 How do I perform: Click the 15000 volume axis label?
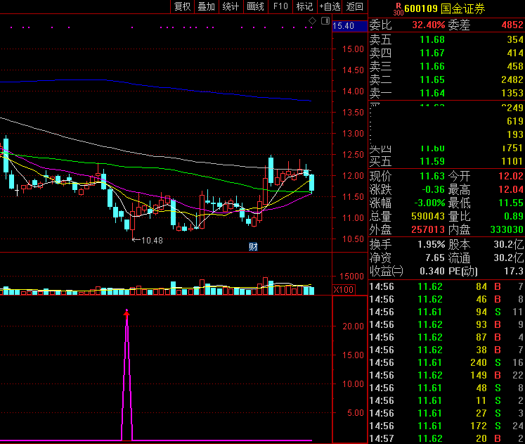pos(351,277)
